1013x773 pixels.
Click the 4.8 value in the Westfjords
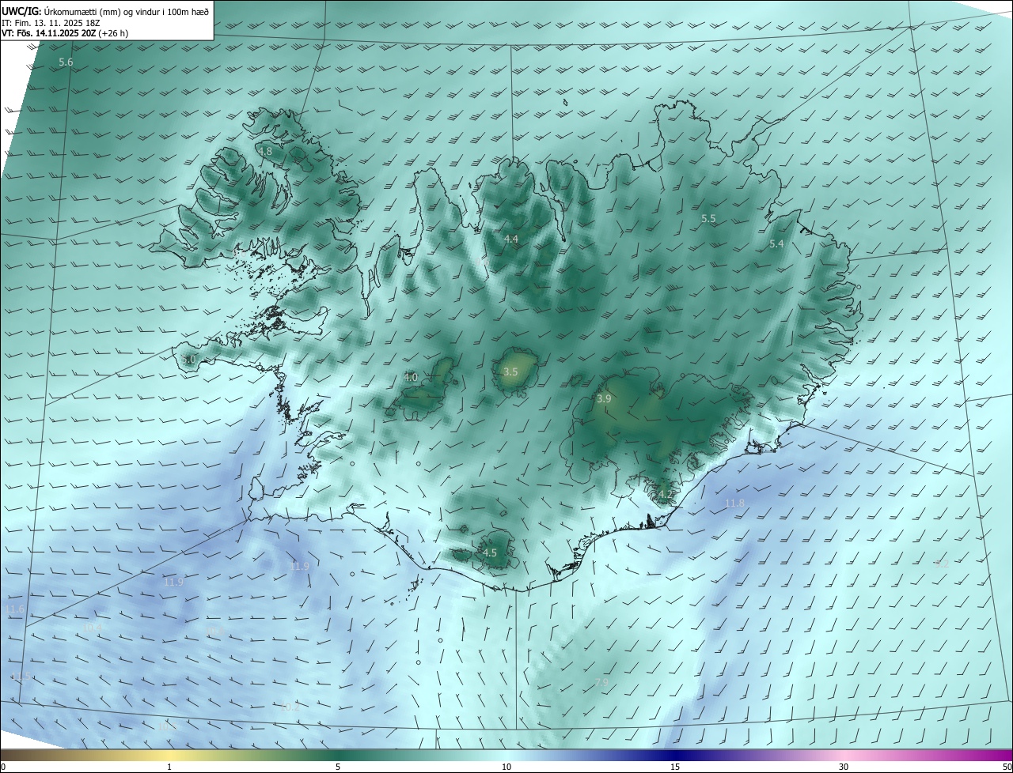coord(265,151)
